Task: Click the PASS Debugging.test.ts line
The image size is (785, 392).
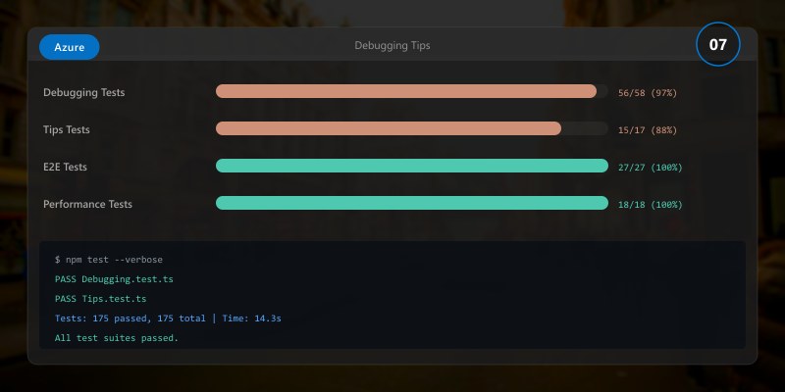Action: tap(114, 279)
